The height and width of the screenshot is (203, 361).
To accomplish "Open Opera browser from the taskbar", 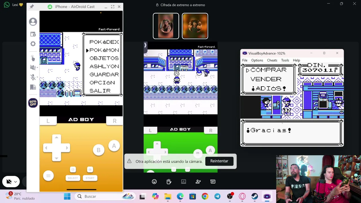I will pos(242,196).
